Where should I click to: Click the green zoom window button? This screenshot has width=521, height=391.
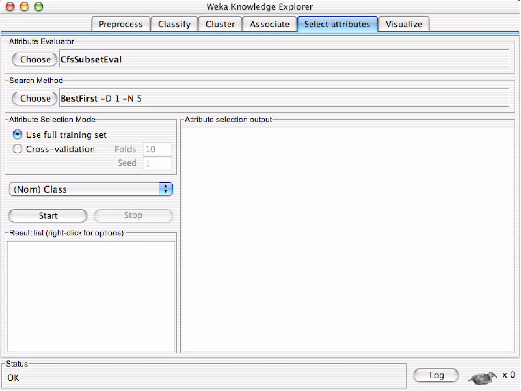coord(39,7)
